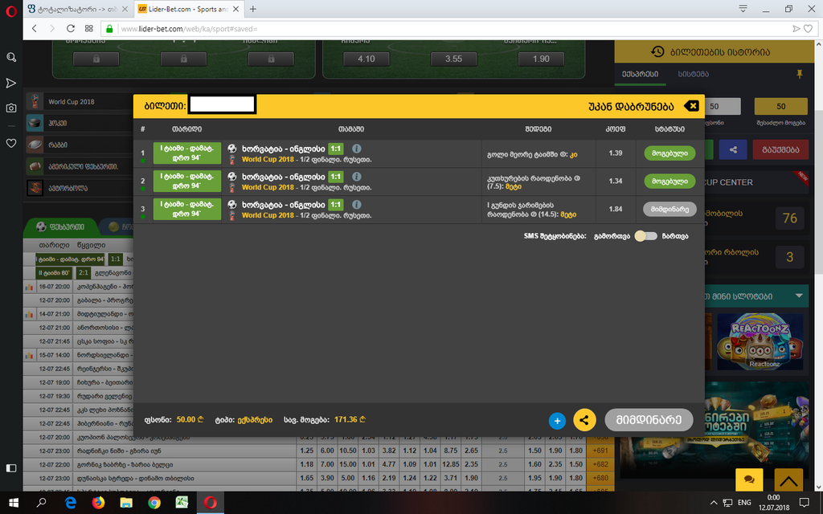
Task: Open Windows Start menu
Action: [14, 503]
